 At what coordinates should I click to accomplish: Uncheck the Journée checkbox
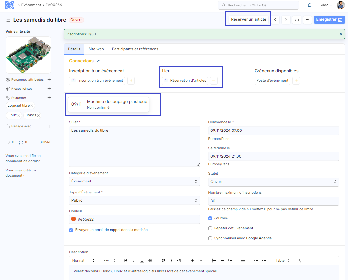[x=211, y=218]
